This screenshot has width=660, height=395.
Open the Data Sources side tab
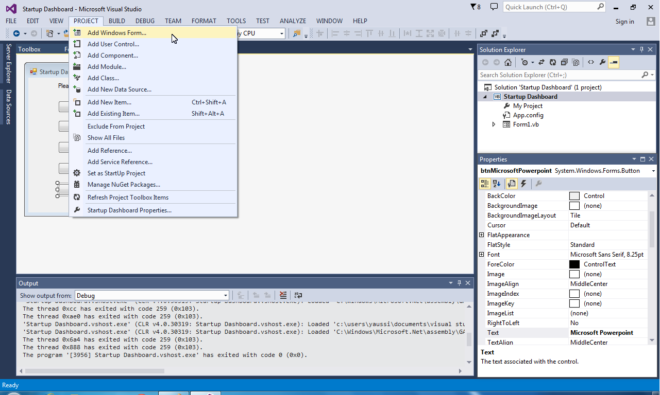point(8,107)
